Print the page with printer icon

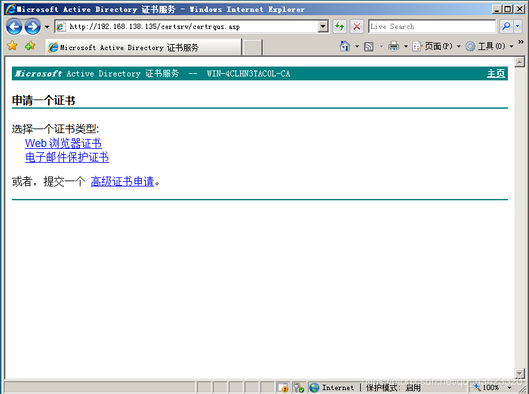pos(393,46)
